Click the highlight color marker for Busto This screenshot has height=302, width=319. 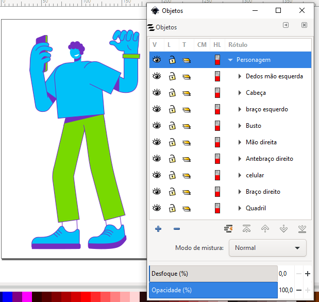pyautogui.click(x=217, y=126)
